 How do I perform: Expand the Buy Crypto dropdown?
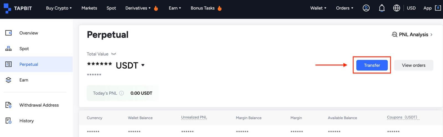pyautogui.click(x=59, y=8)
